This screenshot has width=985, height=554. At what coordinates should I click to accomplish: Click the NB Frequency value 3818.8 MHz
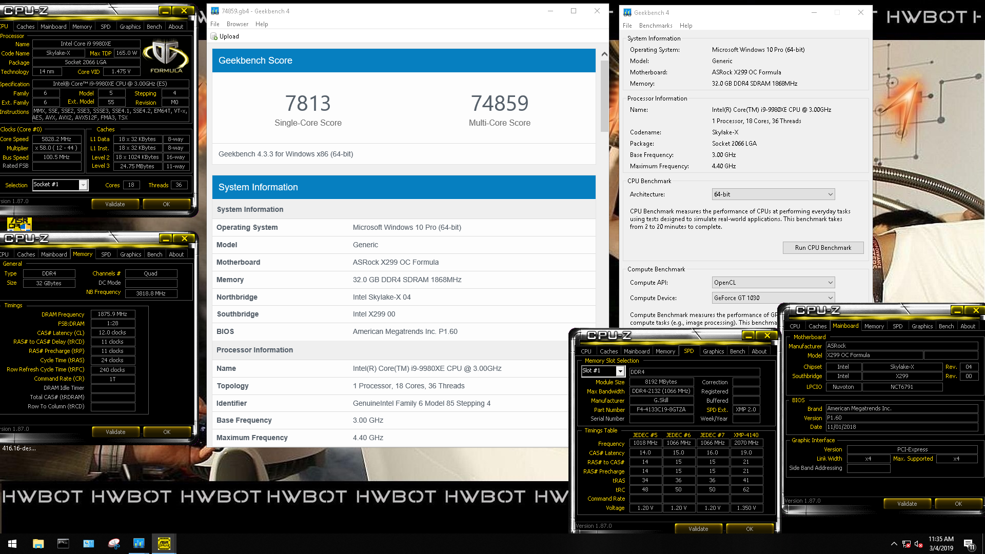(151, 293)
